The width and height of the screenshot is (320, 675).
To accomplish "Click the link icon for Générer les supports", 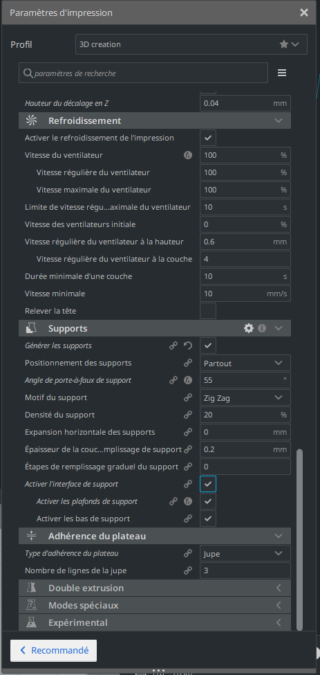I will (x=173, y=345).
